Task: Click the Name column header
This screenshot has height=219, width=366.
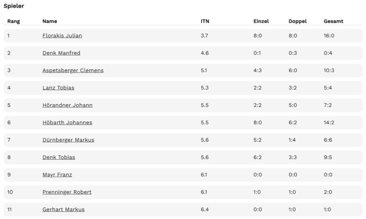Action: click(50, 21)
